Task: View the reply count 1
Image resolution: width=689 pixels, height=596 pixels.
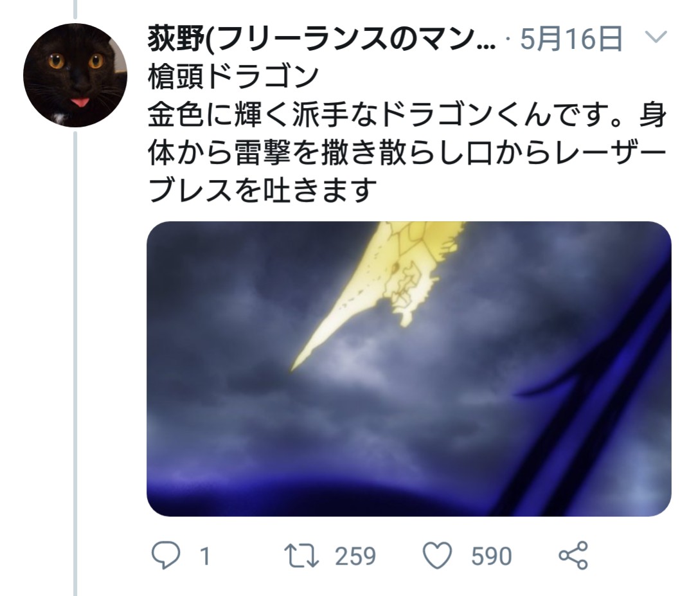Action: pyautogui.click(x=205, y=556)
